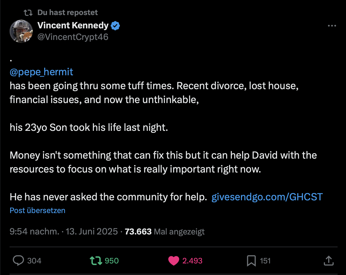The image size is (346, 275).
Task: Bookmark this post with the bookmark icon
Action: tap(251, 261)
